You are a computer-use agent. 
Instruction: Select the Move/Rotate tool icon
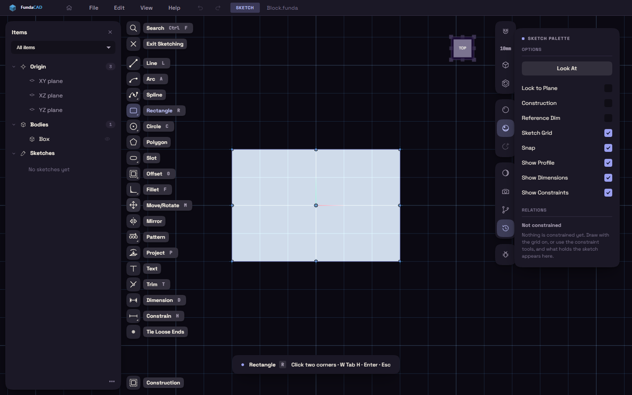[133, 205]
